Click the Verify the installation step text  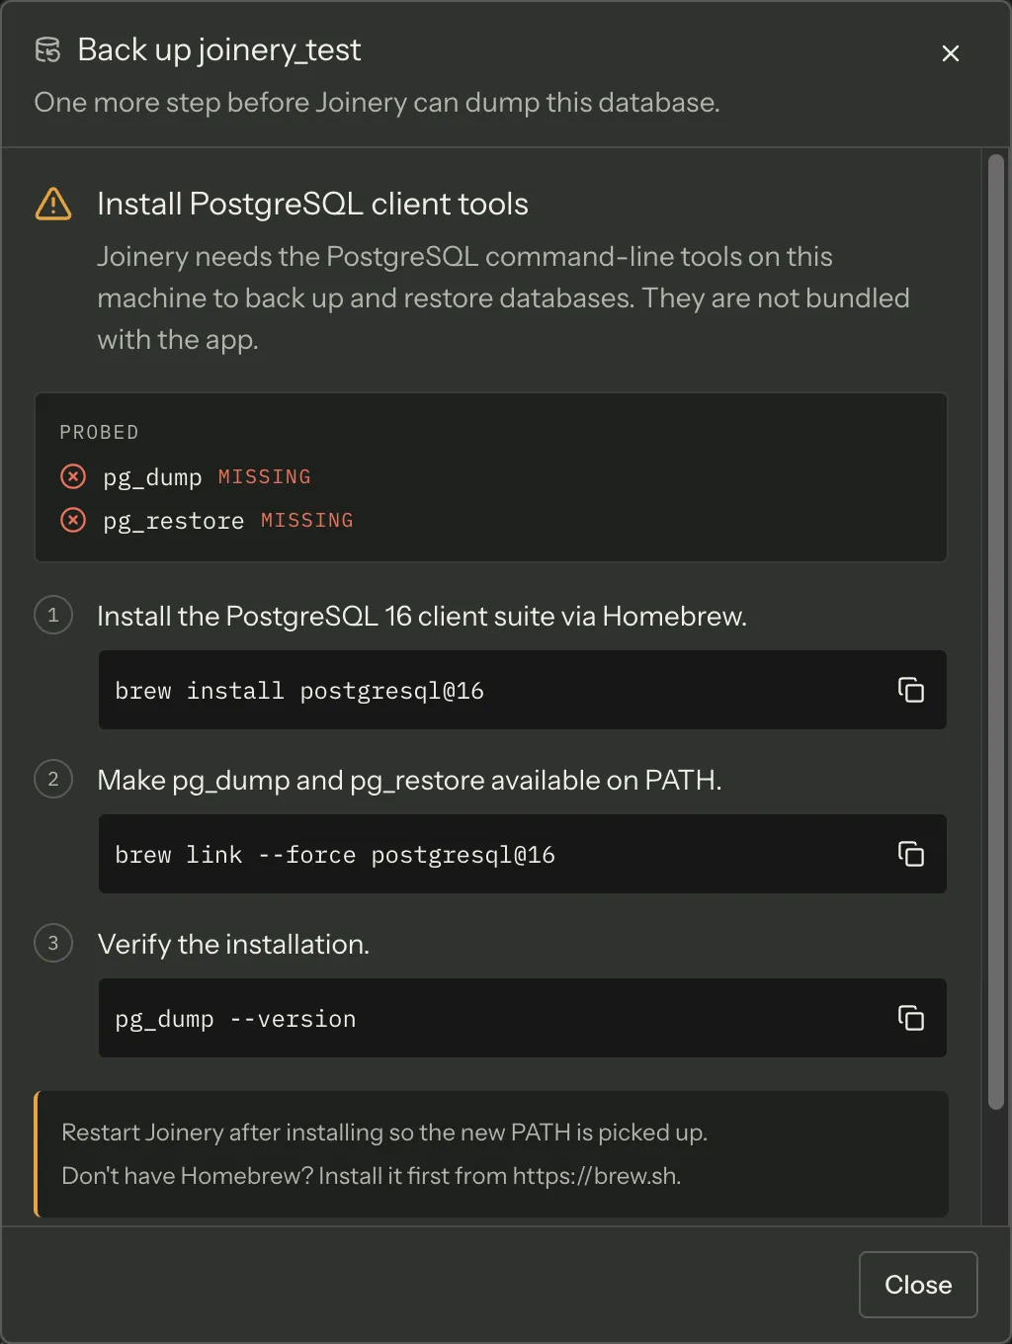[233, 944]
